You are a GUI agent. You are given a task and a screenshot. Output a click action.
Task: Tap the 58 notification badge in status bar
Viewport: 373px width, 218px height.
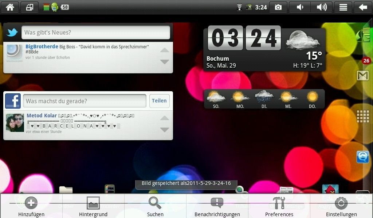[x=65, y=7]
